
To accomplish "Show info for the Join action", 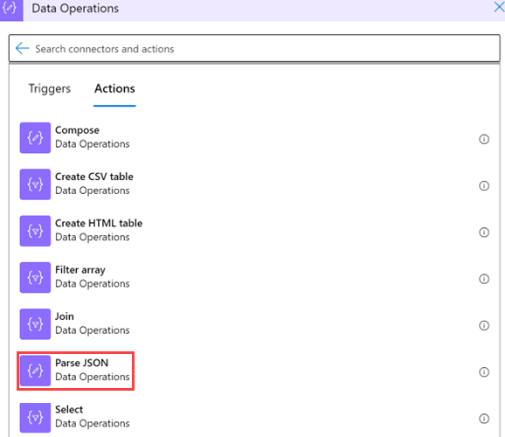I will [484, 325].
